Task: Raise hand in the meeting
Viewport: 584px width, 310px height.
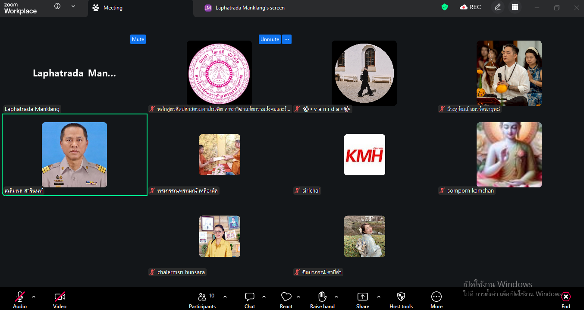Action: (322, 297)
